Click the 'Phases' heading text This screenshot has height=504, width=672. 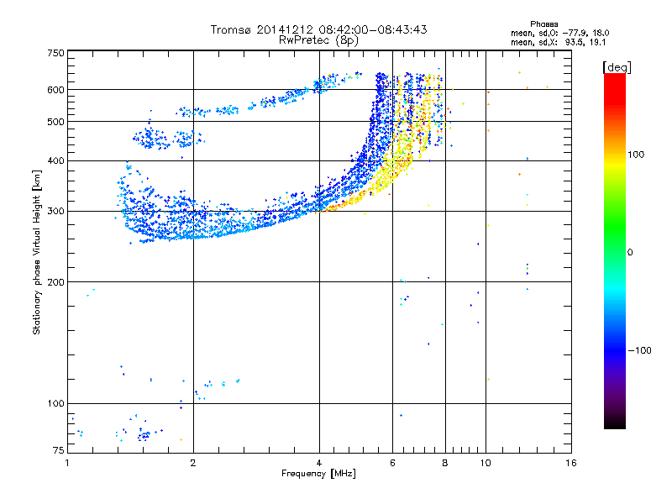point(543,24)
